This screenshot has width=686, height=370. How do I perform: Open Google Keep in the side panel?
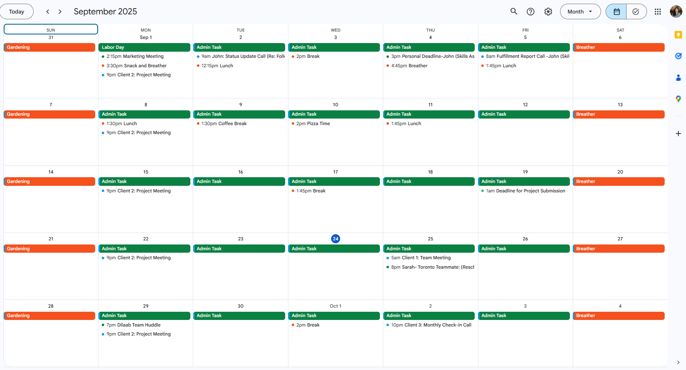click(x=678, y=35)
